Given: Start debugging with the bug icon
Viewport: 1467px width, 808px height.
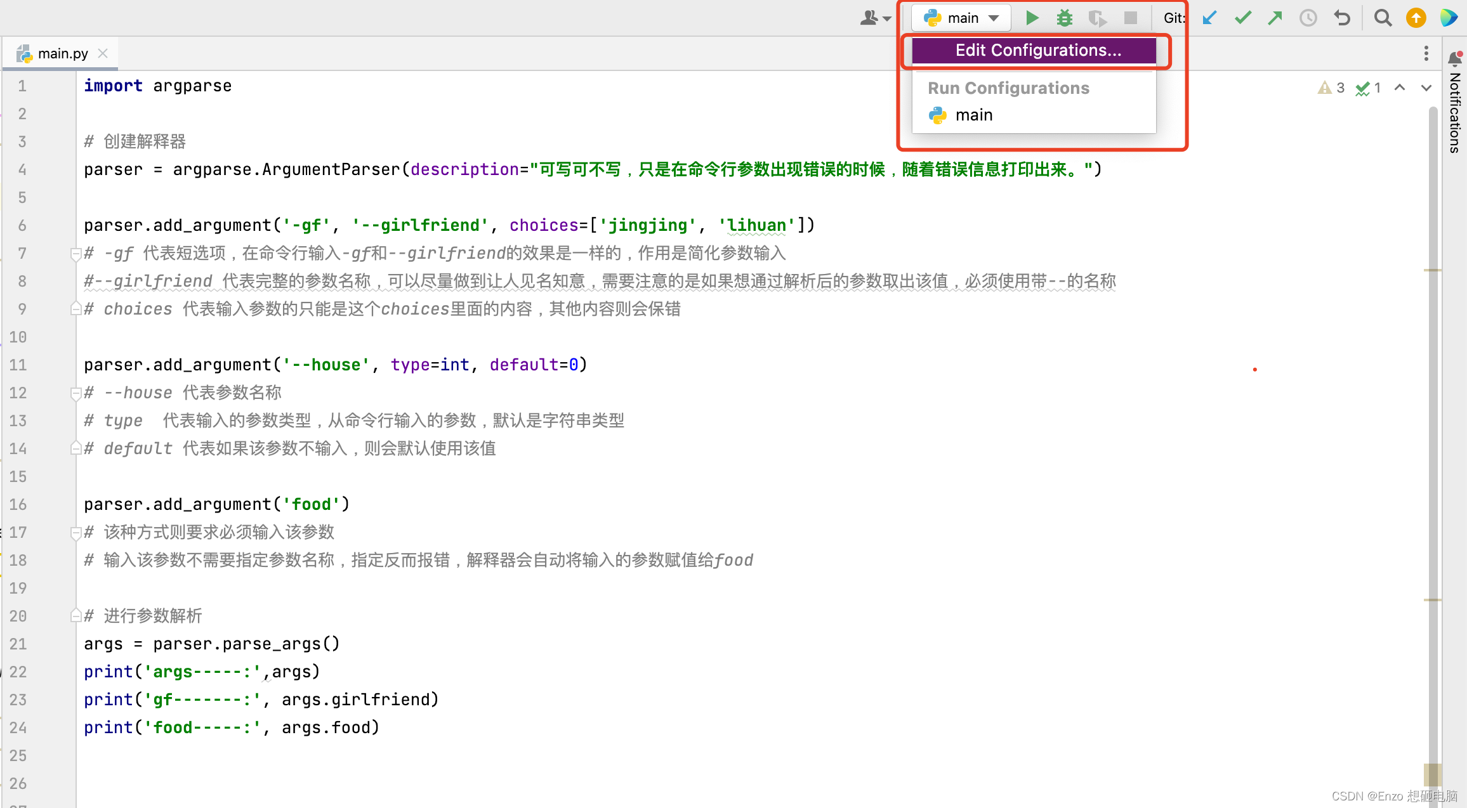Looking at the screenshot, I should pyautogui.click(x=1065, y=18).
